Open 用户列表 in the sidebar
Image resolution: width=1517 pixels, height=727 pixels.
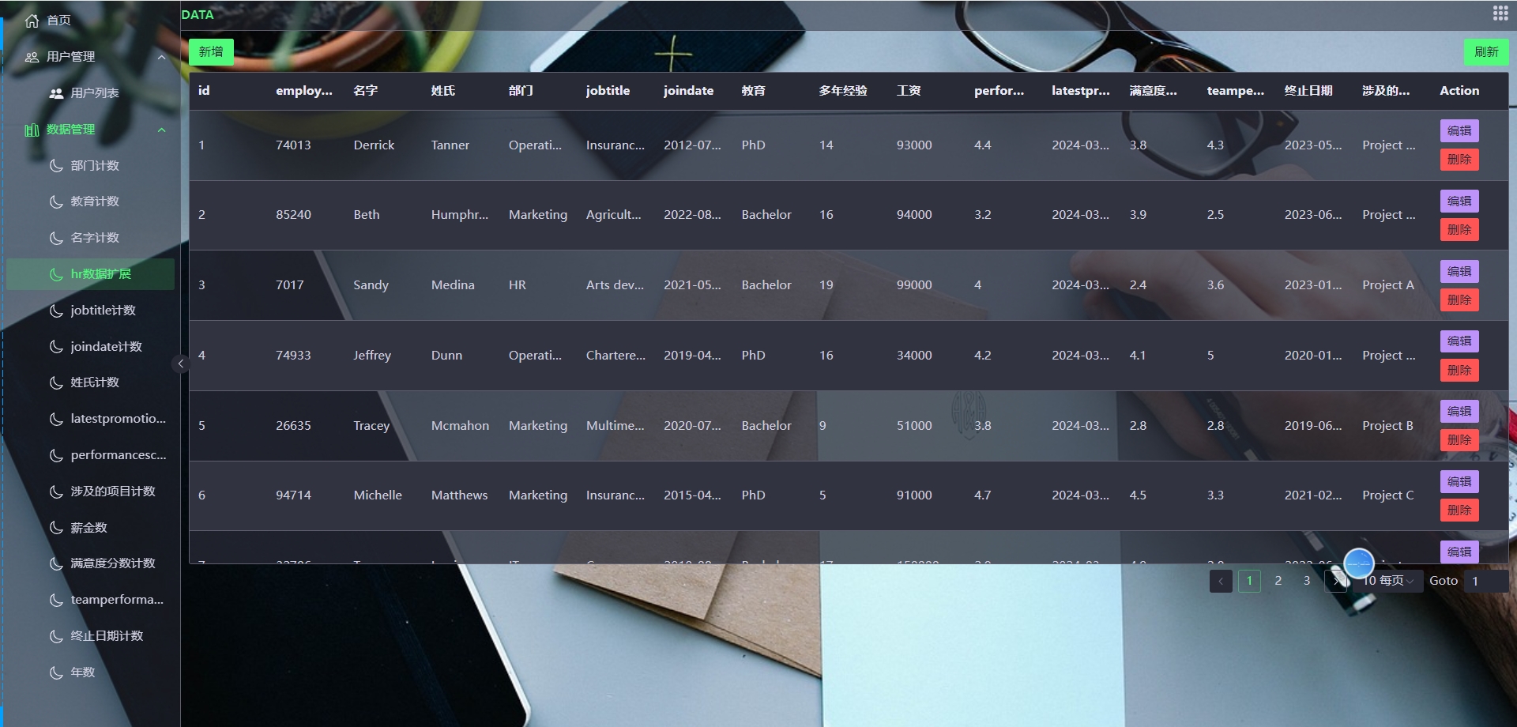(x=90, y=93)
